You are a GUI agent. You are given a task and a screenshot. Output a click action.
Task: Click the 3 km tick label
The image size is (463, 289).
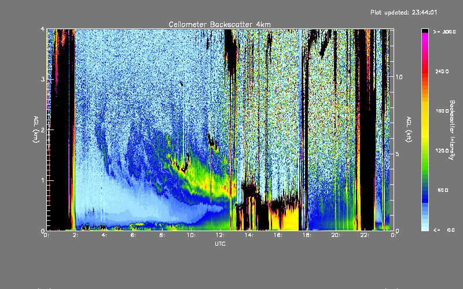pyautogui.click(x=43, y=80)
